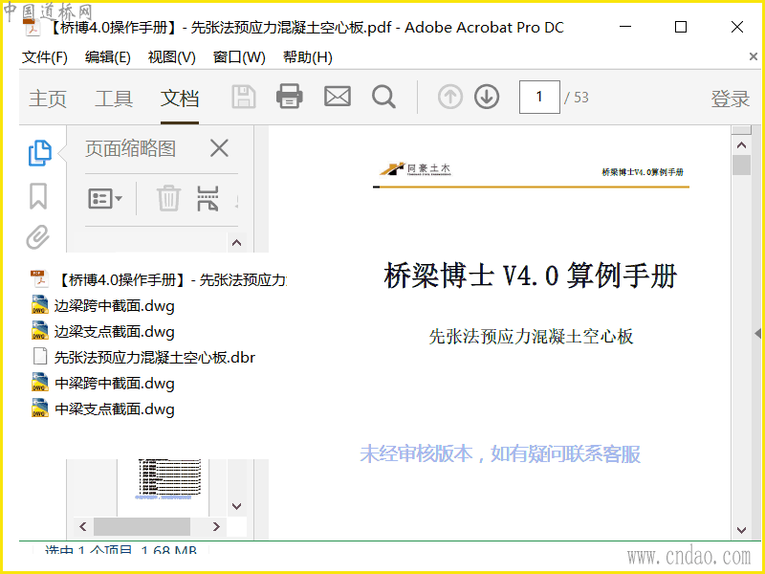The image size is (765, 574).
Task: Click the subtitle 先张法预应力混凝土空心板
Action: pos(531,337)
